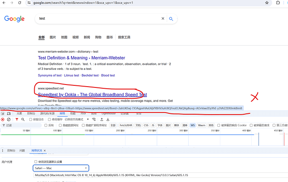
Task: Filter requests by CSS type
Action: pos(146,126)
